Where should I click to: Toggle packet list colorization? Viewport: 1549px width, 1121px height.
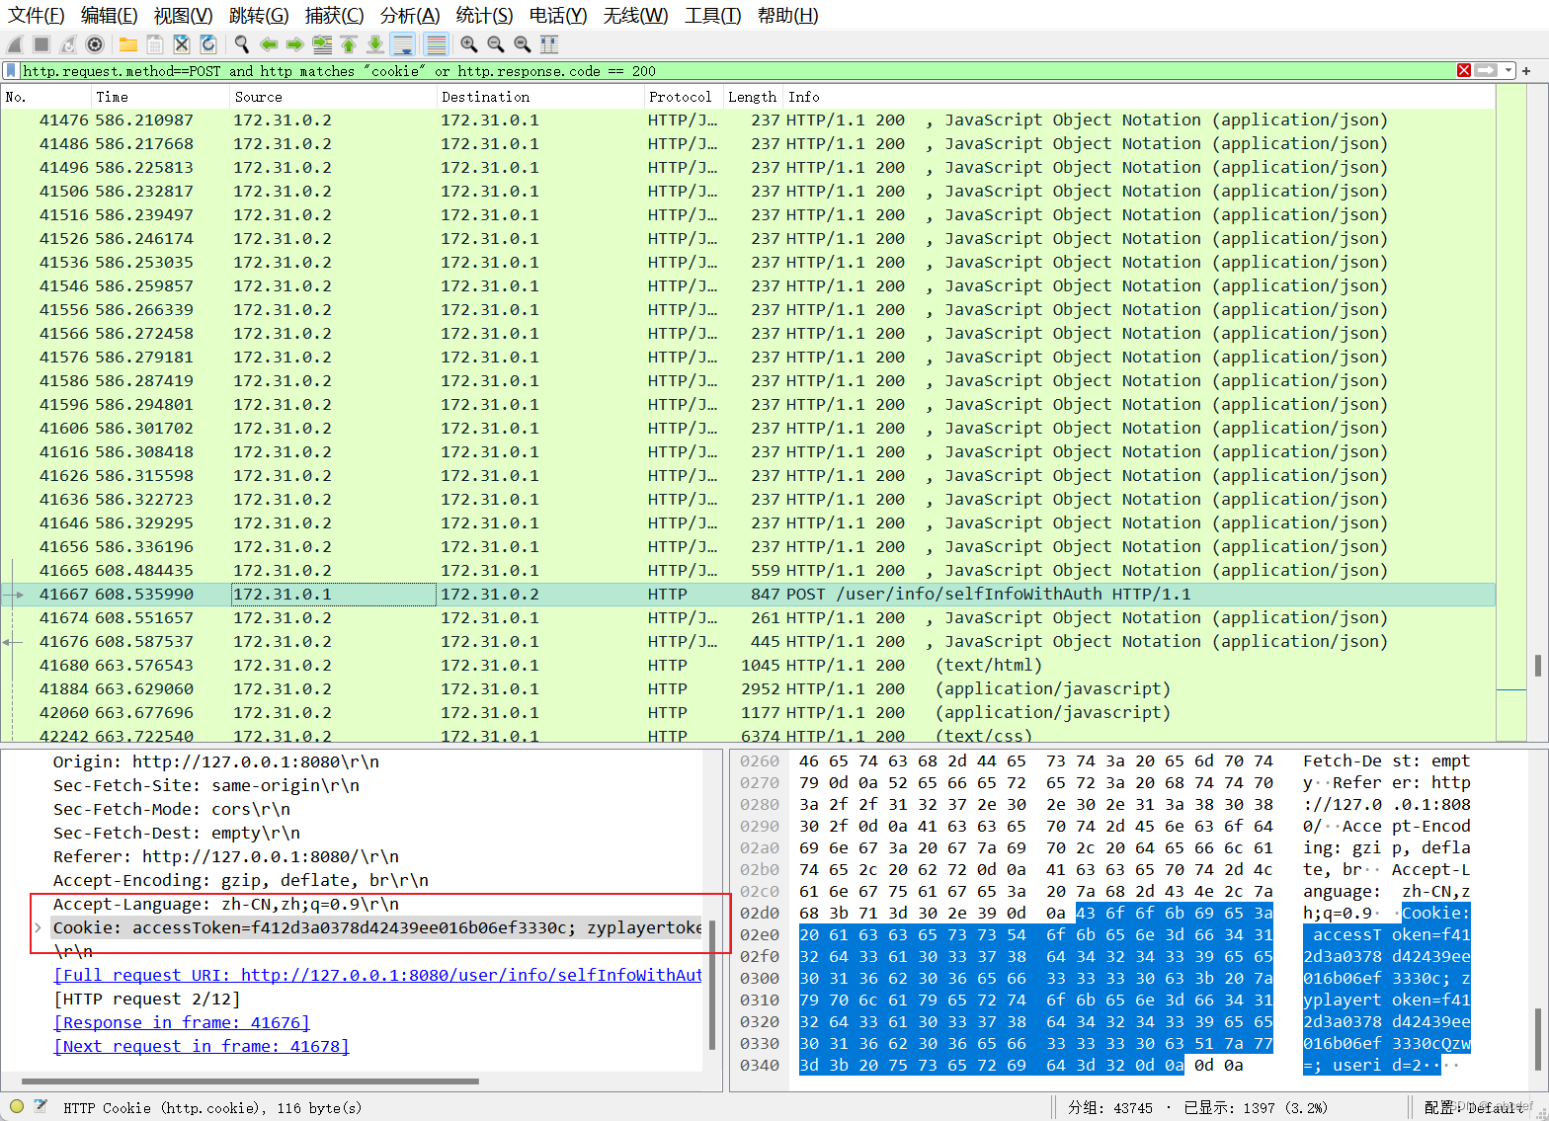click(x=436, y=44)
